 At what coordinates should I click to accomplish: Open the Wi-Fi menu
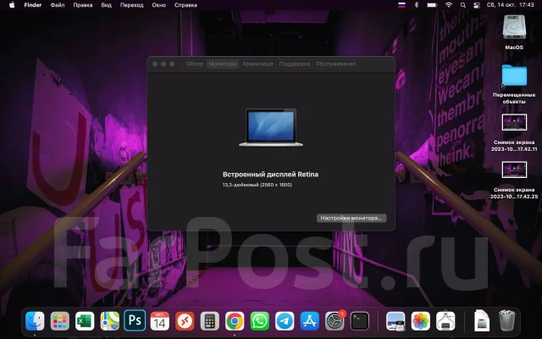coord(449,5)
